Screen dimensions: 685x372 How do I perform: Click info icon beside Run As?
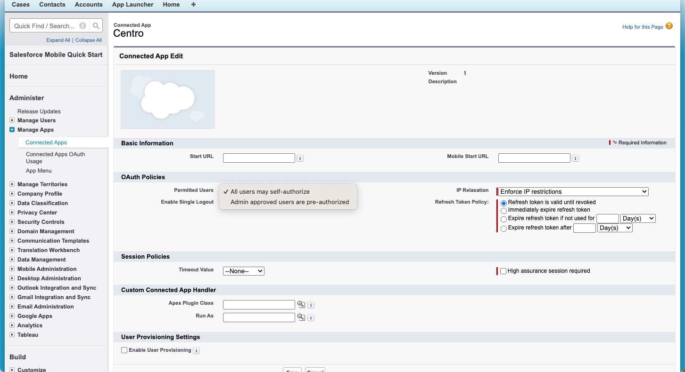[x=311, y=318]
